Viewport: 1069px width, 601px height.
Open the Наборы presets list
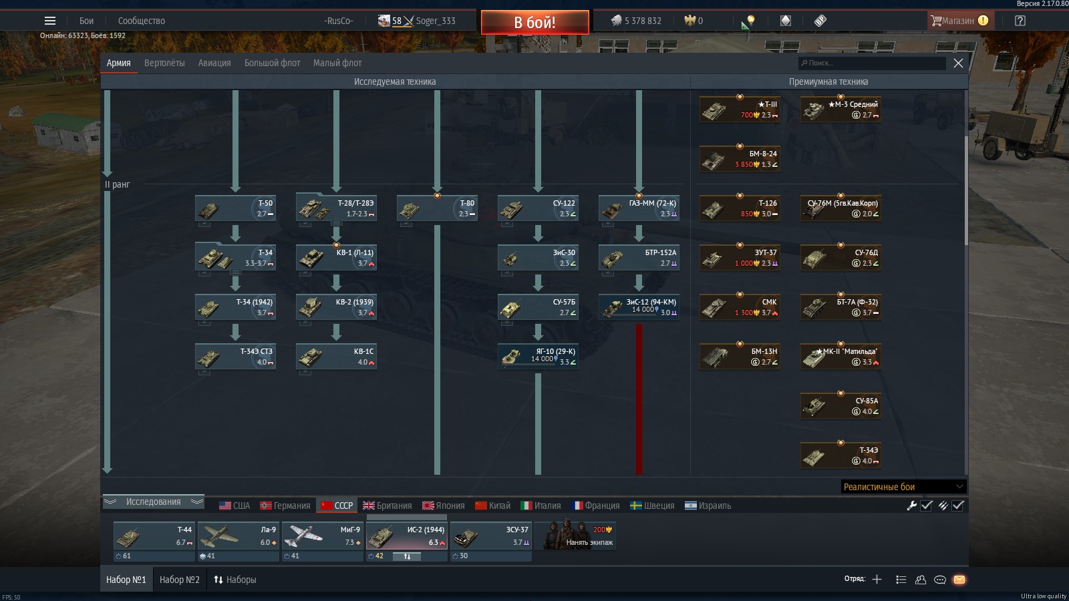point(235,580)
